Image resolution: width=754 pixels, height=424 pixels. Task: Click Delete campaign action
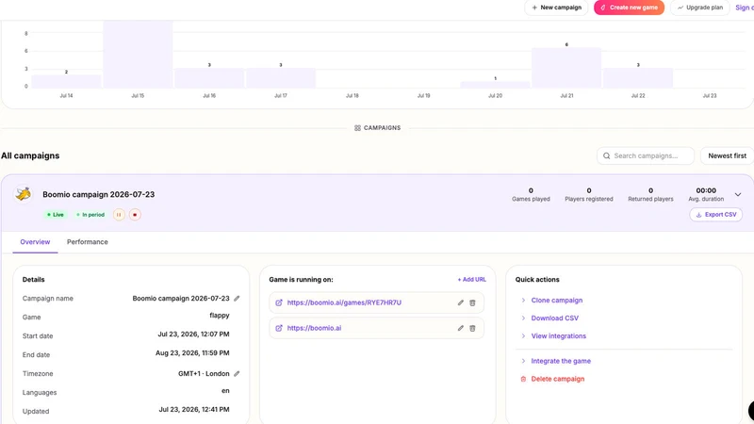[557, 379]
